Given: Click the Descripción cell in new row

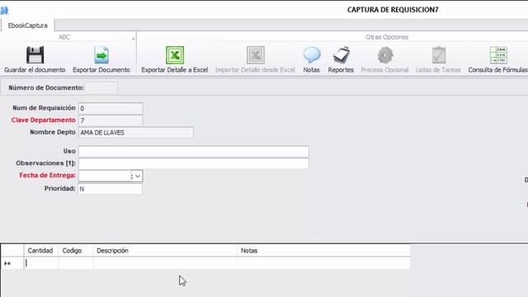Looking at the screenshot, I should point(165,263).
